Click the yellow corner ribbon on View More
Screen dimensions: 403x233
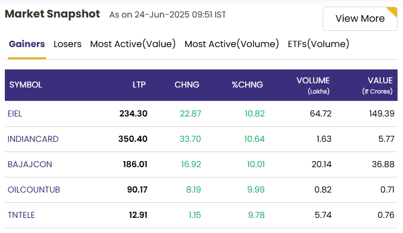393,11
